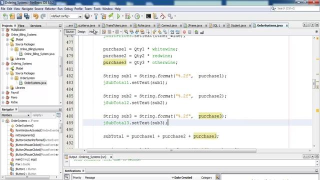320x180 pixels.
Task: Open the Student.java editor tab
Action: [x=238, y=25]
